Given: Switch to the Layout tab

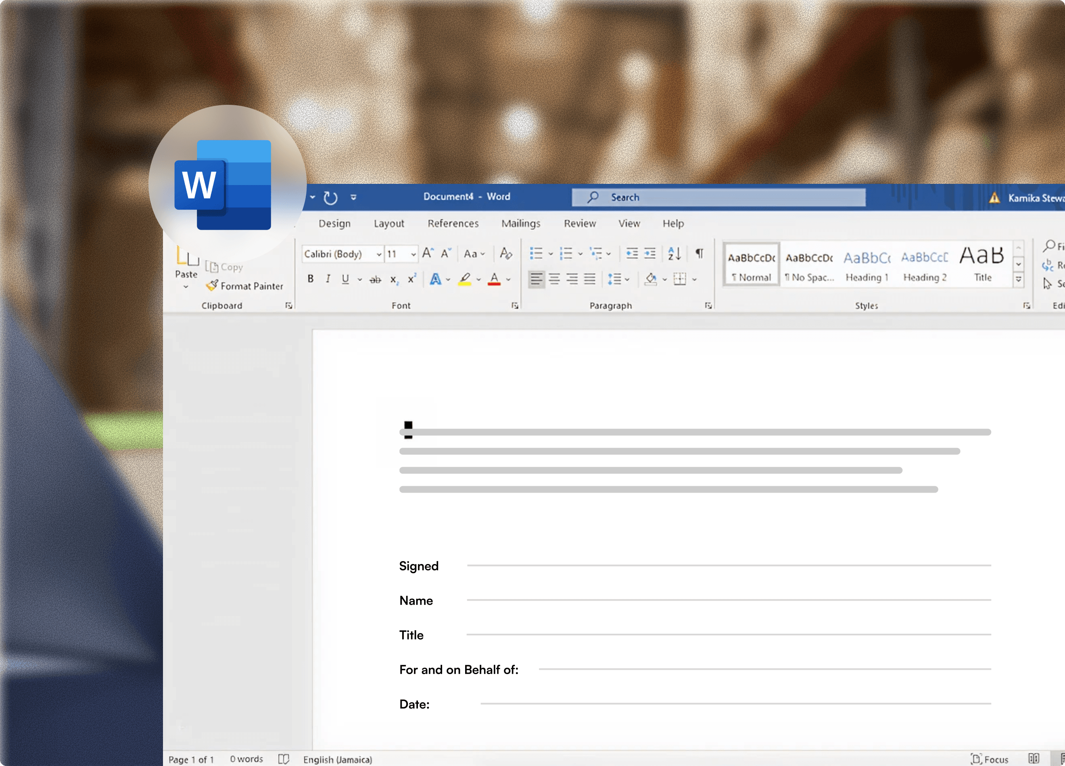Looking at the screenshot, I should [x=389, y=223].
